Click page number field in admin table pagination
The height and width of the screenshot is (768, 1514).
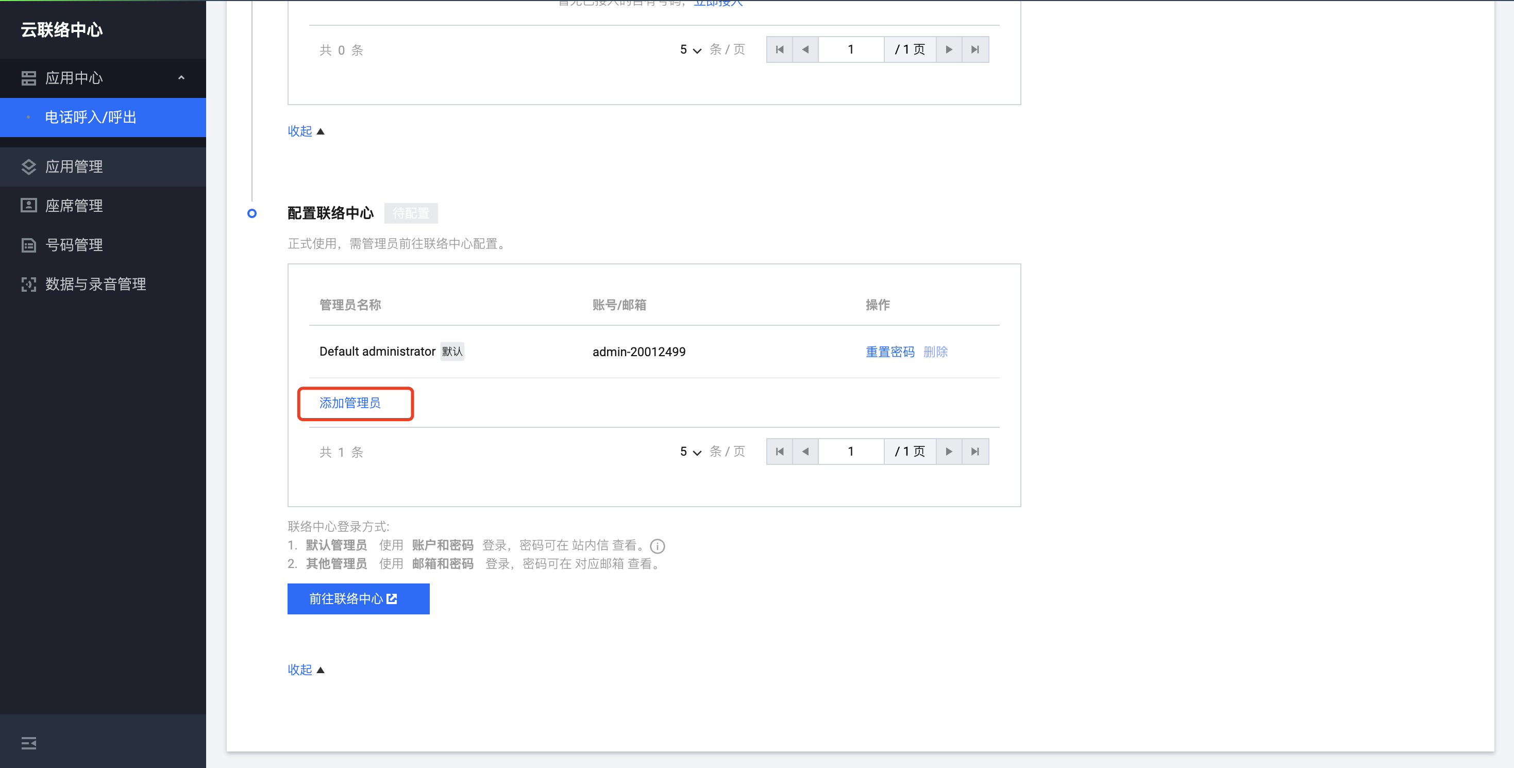(x=850, y=452)
